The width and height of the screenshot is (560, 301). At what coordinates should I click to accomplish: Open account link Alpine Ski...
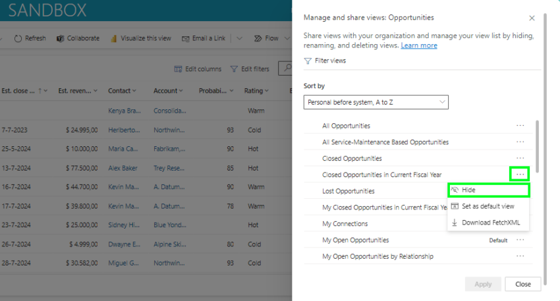169,244
